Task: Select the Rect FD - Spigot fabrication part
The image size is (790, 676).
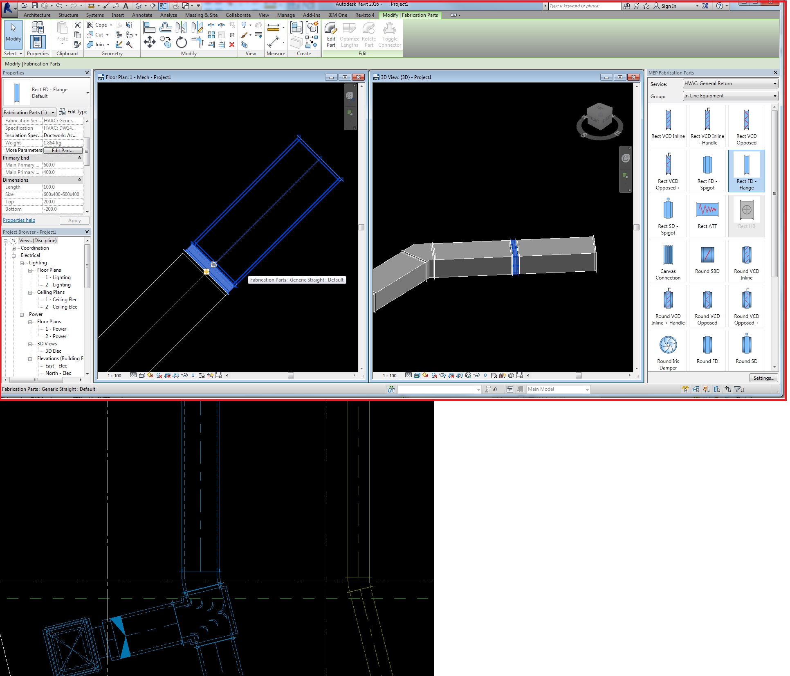Action: (x=707, y=171)
